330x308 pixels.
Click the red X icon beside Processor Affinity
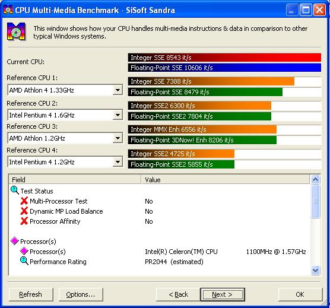click(x=24, y=221)
